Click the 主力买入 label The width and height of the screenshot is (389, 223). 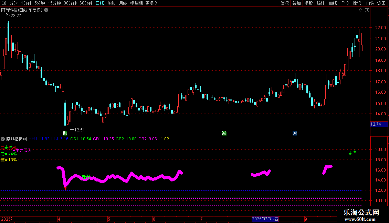(x=23, y=150)
